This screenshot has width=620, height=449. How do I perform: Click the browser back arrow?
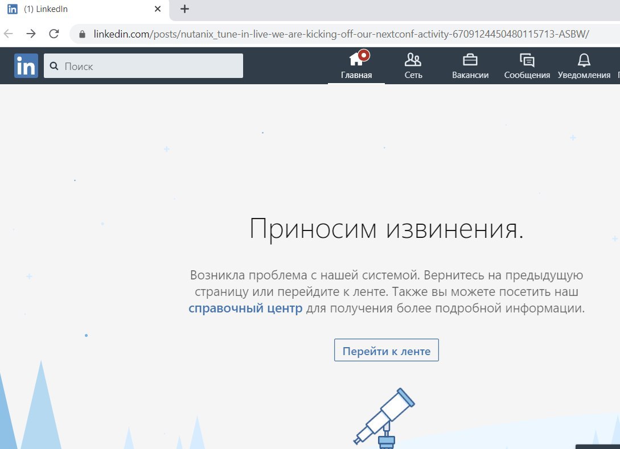point(9,34)
